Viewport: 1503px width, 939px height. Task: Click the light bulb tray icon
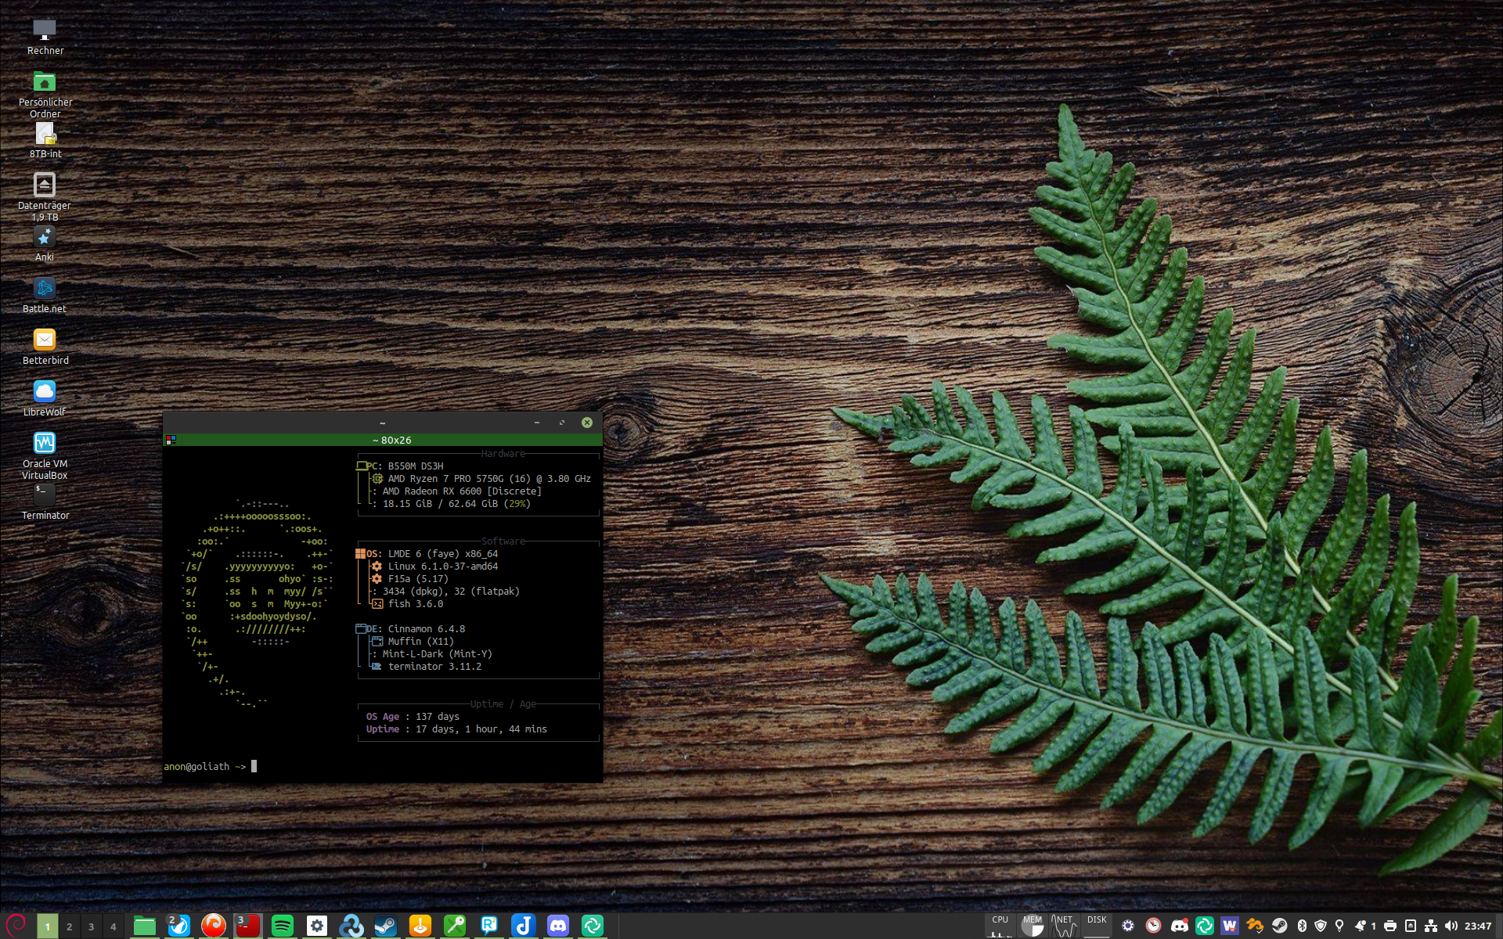click(1339, 926)
